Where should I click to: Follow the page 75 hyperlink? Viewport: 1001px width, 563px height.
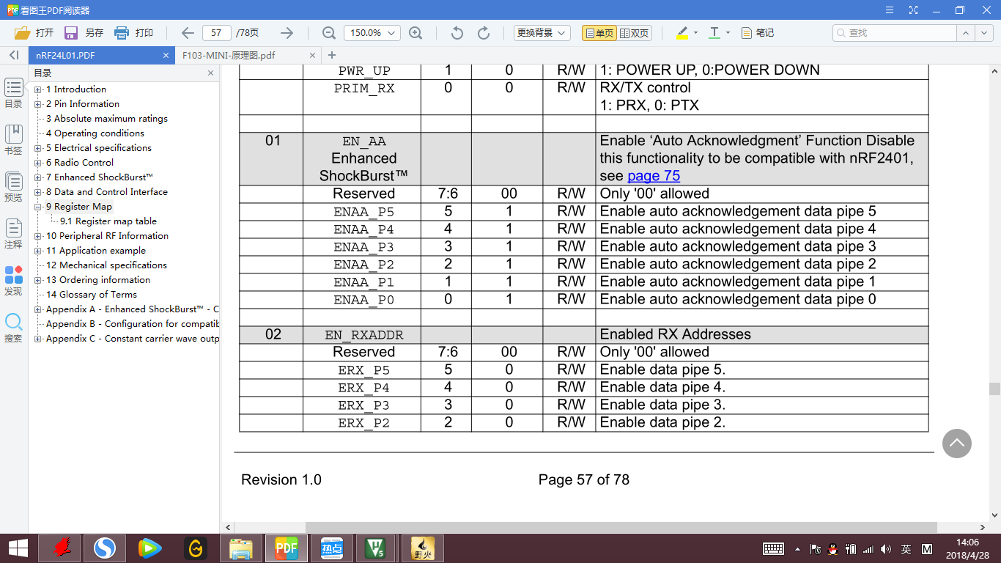pos(654,176)
